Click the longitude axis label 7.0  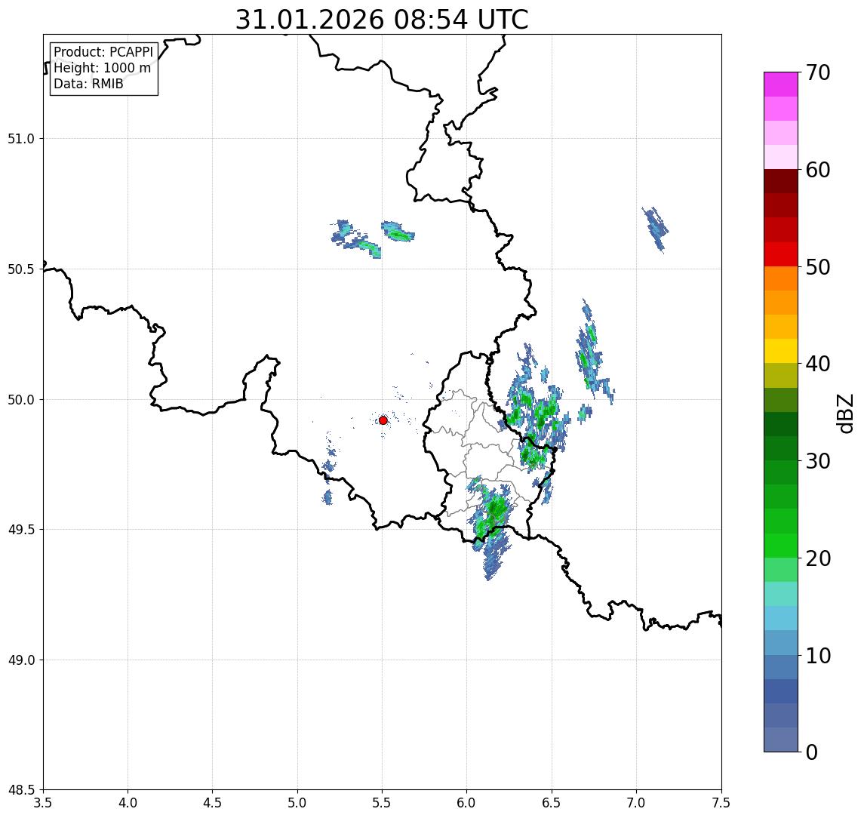[x=636, y=802]
